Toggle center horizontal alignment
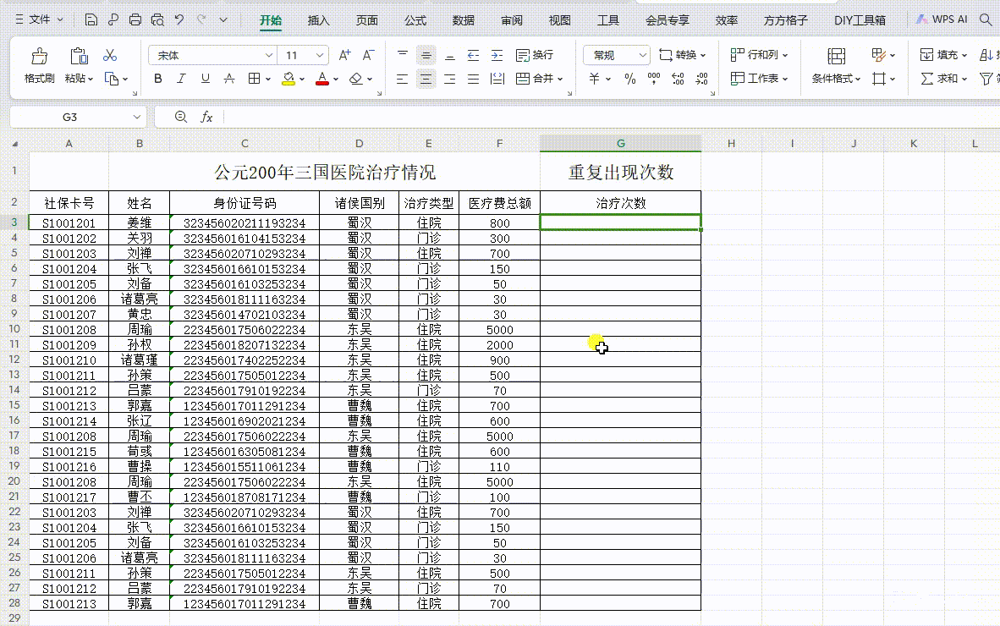1000x626 pixels. pyautogui.click(x=426, y=79)
